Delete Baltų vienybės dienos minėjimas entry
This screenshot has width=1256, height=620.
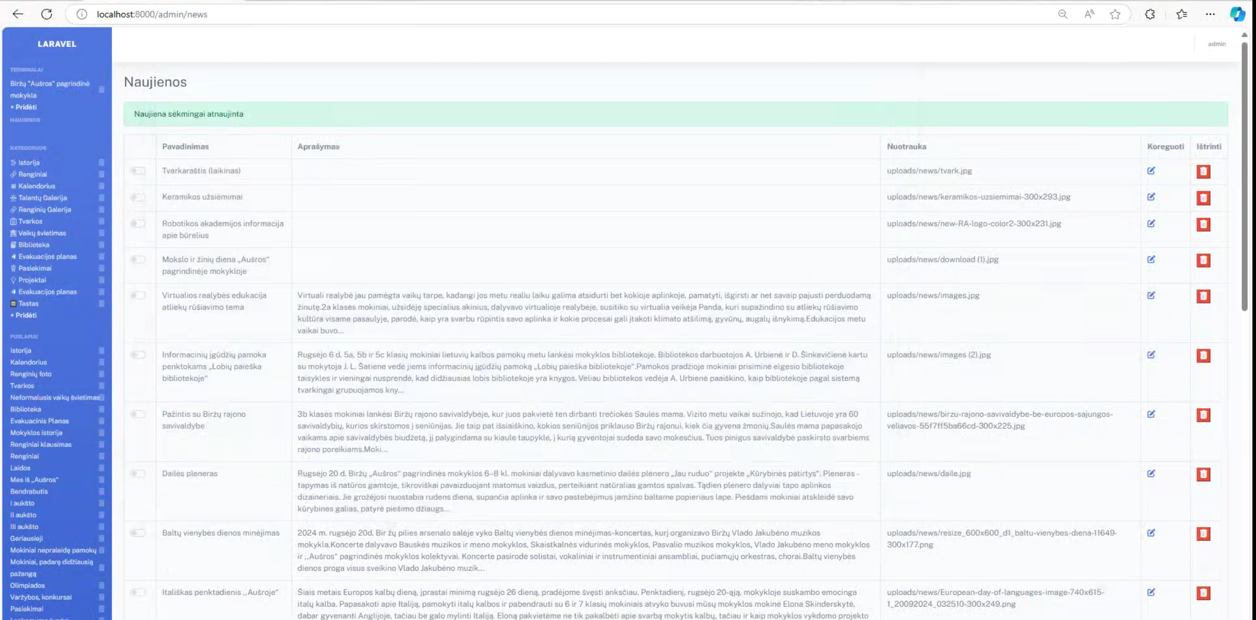point(1203,534)
